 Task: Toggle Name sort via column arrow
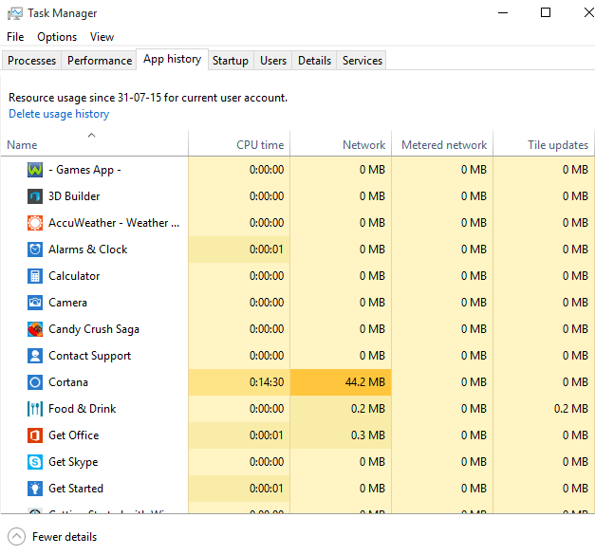tap(91, 135)
